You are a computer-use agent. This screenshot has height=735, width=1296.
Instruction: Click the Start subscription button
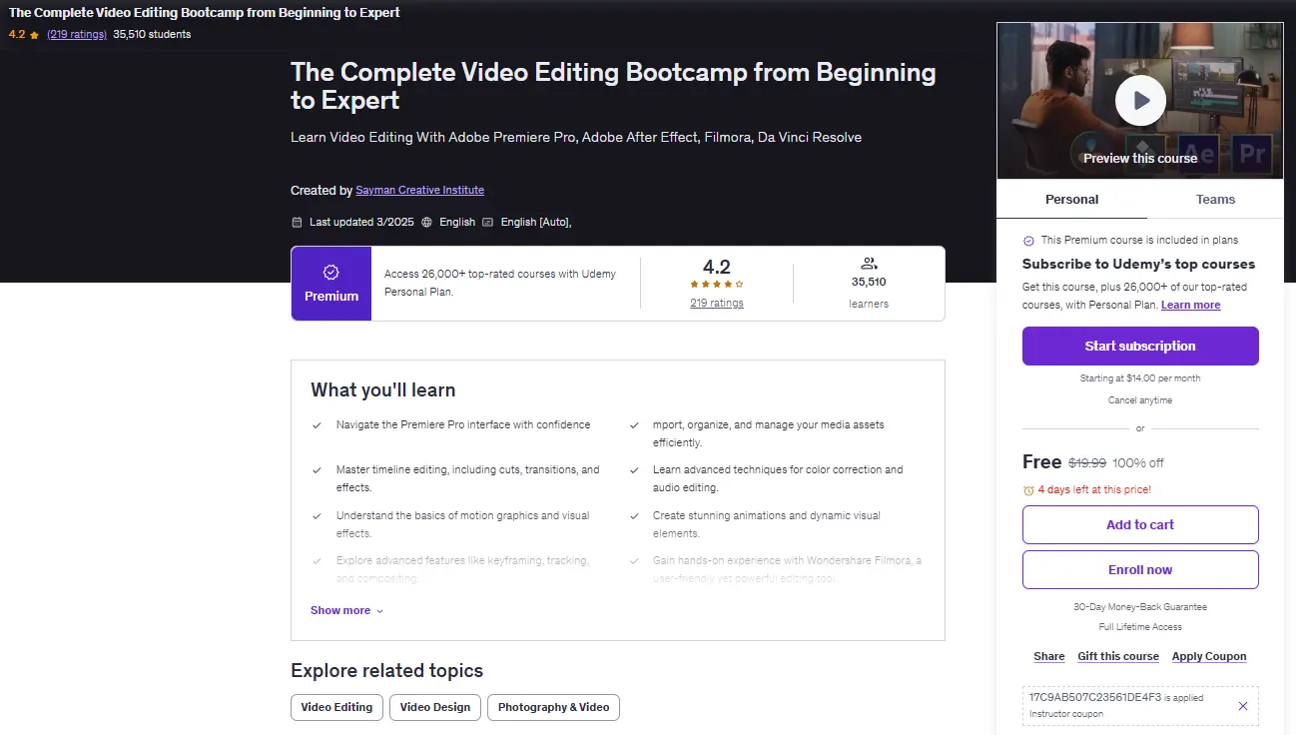(x=1140, y=346)
